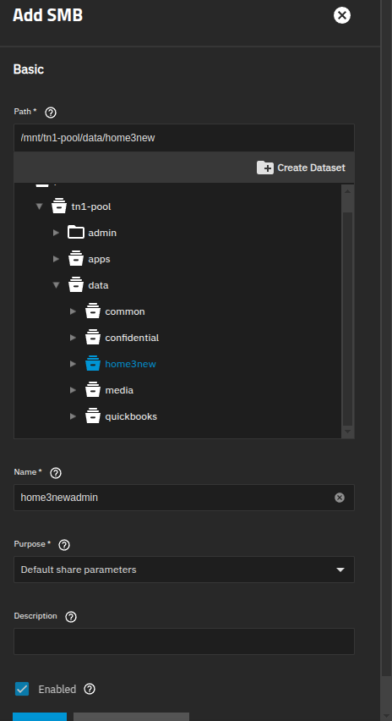Viewport: 392px width, 721px height.
Task: Click the help icon next to Path
Action: [x=51, y=113]
